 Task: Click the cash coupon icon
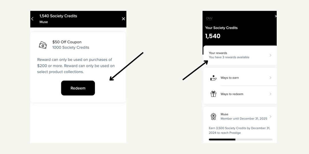[x=43, y=45]
